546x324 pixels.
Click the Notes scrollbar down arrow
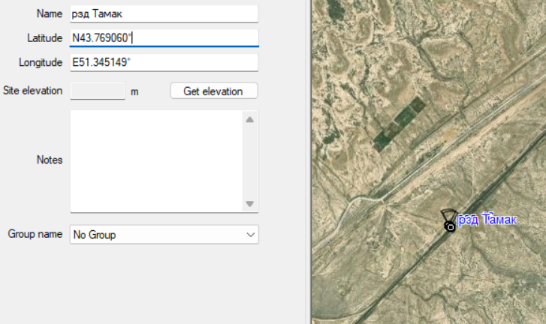[250, 204]
